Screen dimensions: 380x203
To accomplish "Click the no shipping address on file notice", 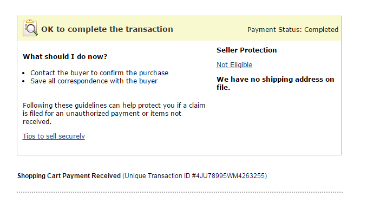I will 276,83.
